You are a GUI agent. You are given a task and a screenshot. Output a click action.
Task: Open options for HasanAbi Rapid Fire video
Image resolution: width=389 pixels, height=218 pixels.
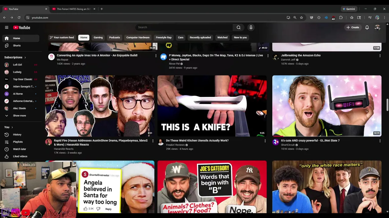coord(153,141)
